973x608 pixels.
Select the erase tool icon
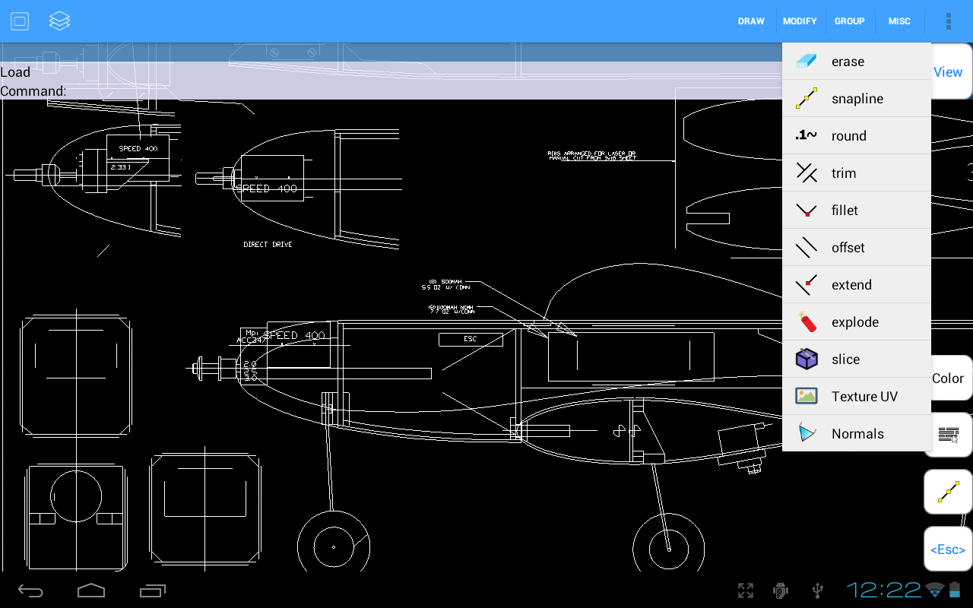(x=806, y=62)
